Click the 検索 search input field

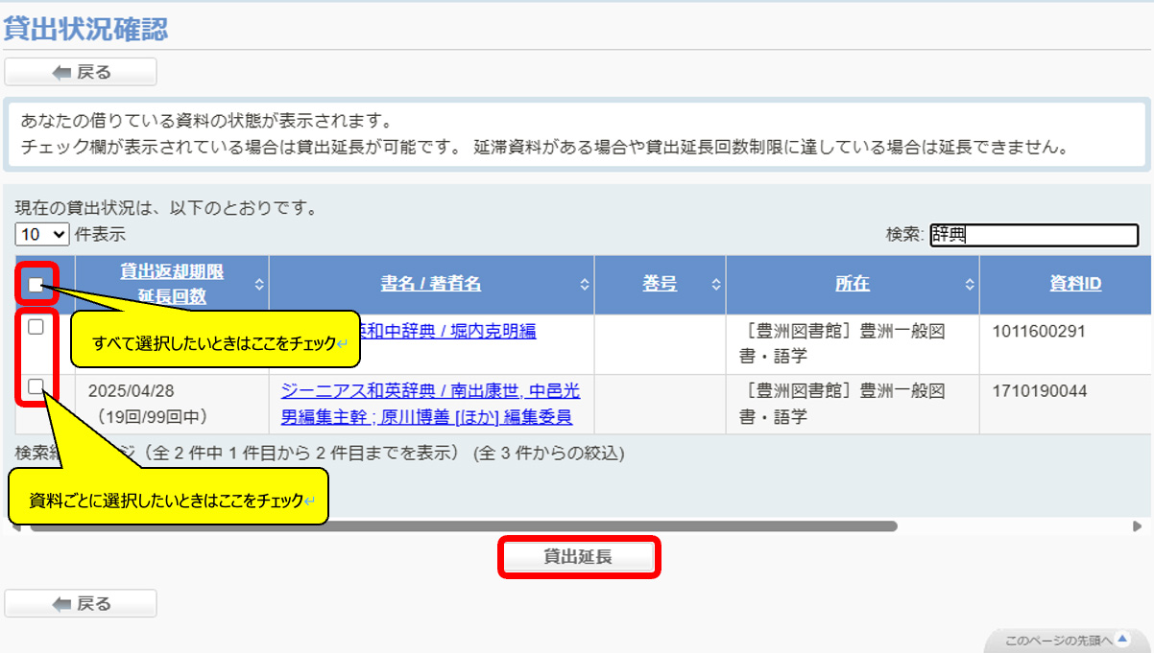point(1033,235)
